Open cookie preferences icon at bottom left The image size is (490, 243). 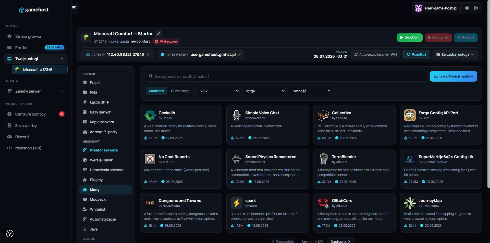(x=10, y=233)
